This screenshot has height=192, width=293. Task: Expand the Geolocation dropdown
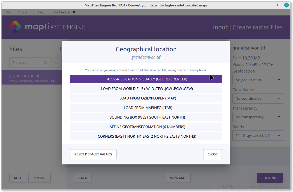(258, 80)
